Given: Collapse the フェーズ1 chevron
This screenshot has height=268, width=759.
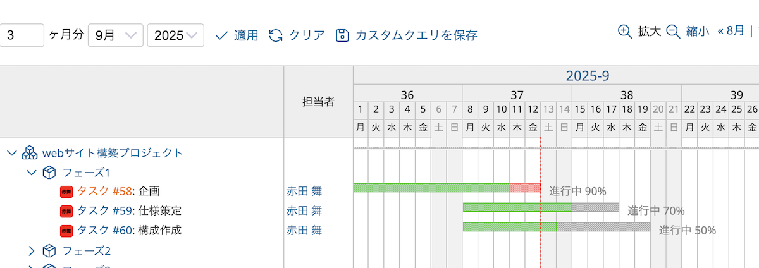Looking at the screenshot, I should point(32,173).
